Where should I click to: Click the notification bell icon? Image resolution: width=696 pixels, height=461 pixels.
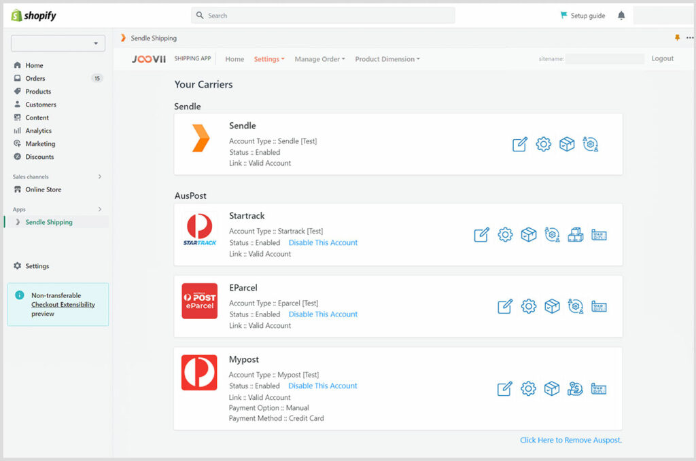pyautogui.click(x=621, y=16)
